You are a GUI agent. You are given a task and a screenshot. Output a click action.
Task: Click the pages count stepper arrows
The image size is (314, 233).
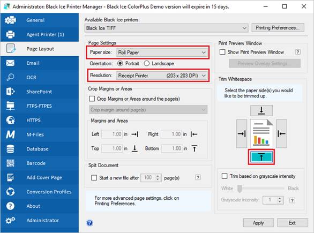pyautogui.click(x=158, y=177)
